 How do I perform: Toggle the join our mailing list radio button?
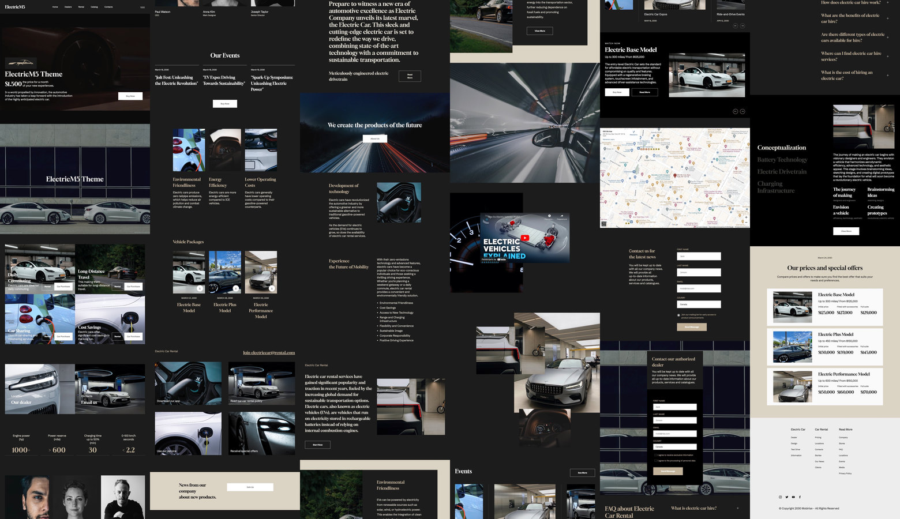(x=678, y=315)
